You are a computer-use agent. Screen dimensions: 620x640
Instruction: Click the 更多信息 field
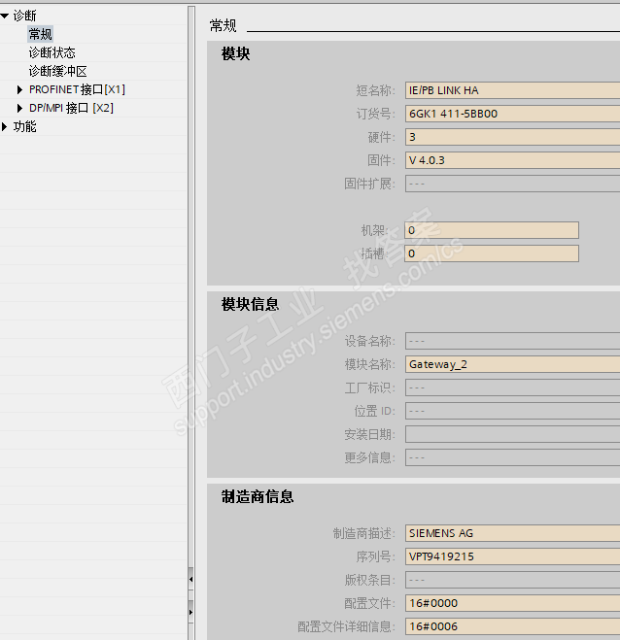coord(512,457)
